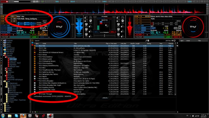Click the eject icon on left deck
Image resolution: width=209 pixels, height=118 pixels.
49,37
